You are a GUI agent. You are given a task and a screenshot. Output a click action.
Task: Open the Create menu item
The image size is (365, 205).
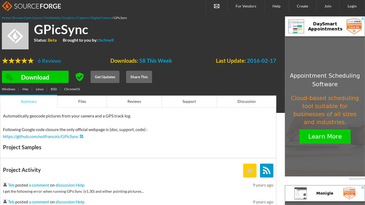pos(302,6)
